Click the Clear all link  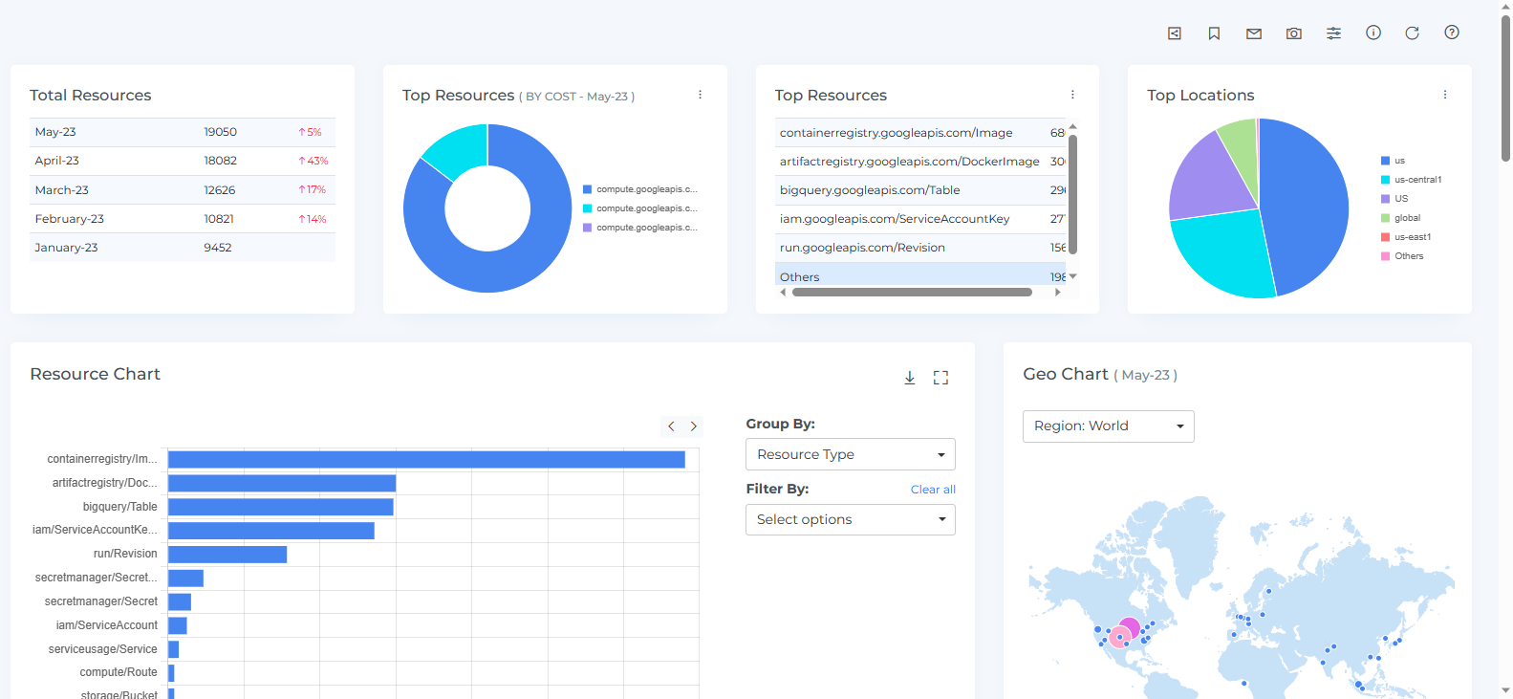[932, 490]
